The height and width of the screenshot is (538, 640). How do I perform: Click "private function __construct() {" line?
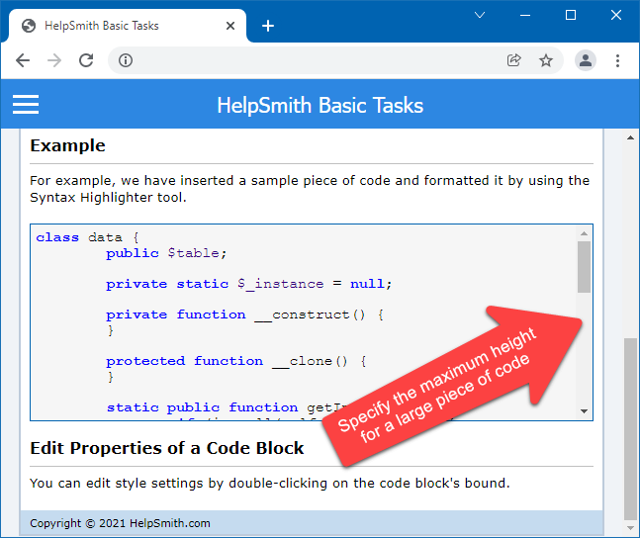[x=245, y=314]
